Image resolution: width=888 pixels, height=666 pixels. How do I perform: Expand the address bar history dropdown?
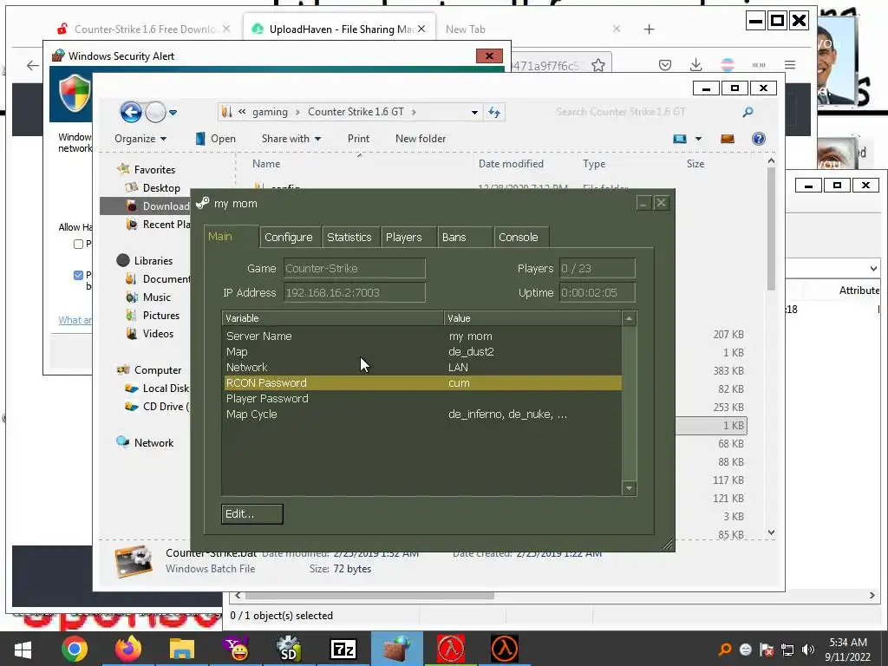click(x=474, y=112)
